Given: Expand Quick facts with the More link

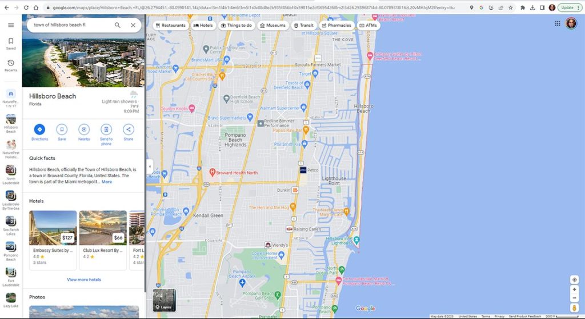Looking at the screenshot, I should tap(107, 182).
